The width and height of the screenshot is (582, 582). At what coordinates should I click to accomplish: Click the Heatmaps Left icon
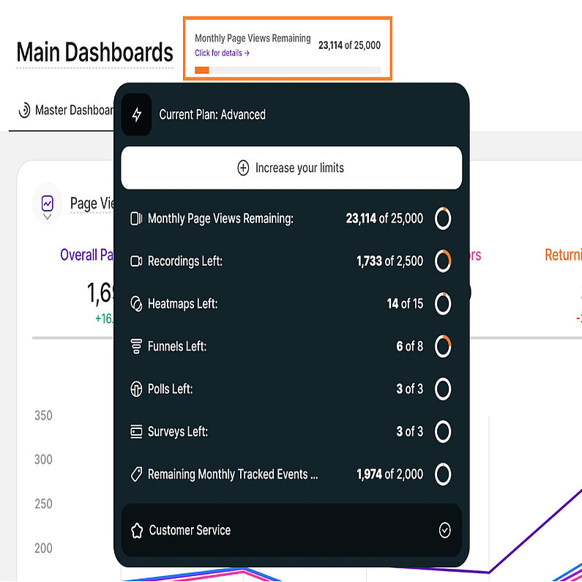[x=135, y=304]
